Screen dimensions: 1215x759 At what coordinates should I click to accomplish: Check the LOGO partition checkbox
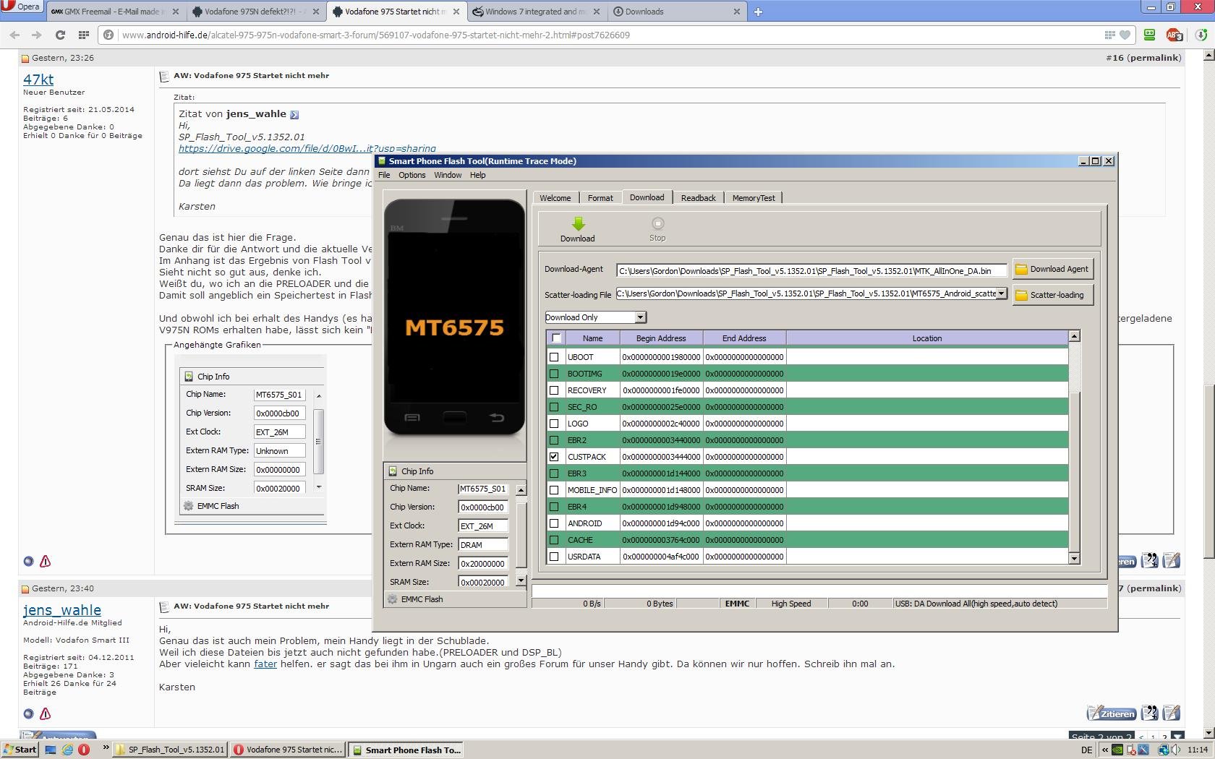[x=555, y=424]
